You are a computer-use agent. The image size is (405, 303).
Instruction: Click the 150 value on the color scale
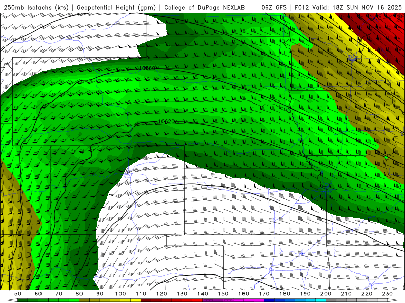(x=223, y=294)
